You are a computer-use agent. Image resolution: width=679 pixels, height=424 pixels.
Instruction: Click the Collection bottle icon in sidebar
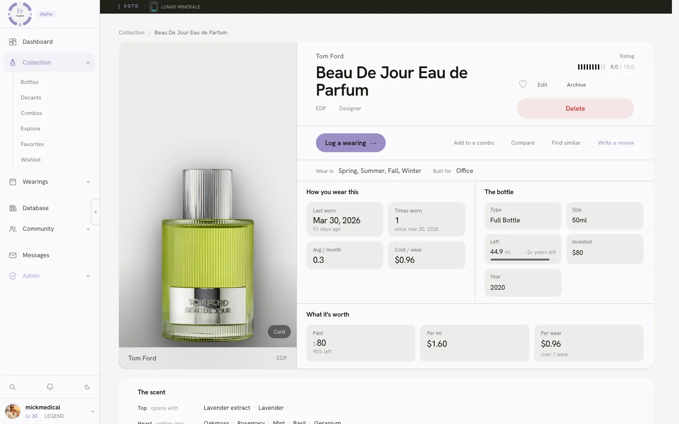13,63
